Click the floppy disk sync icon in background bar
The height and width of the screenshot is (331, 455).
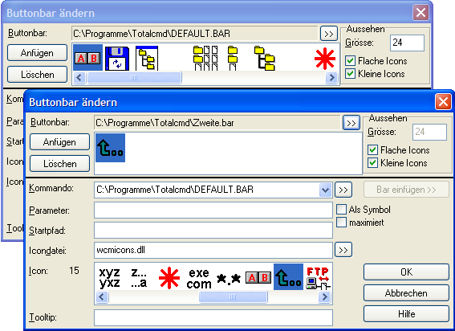(x=117, y=59)
